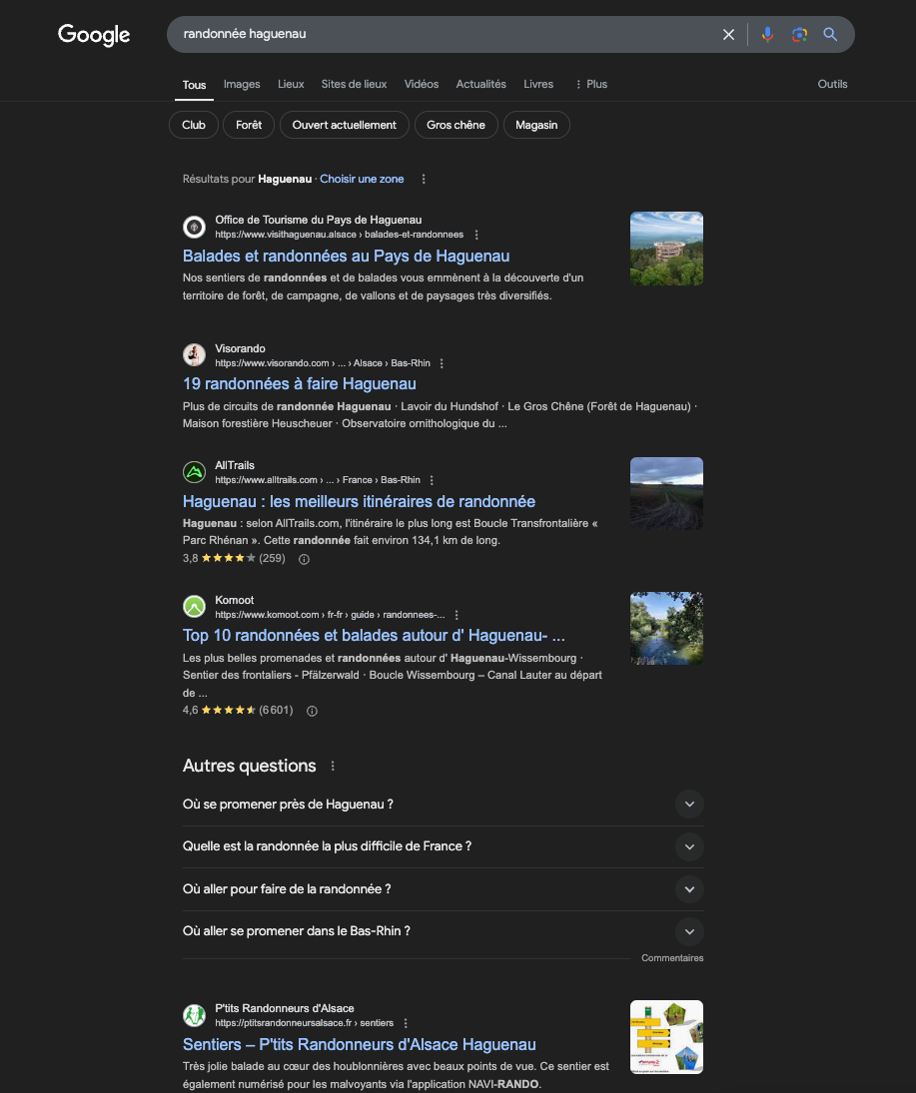Image resolution: width=916 pixels, height=1093 pixels.
Task: Open Autres questions three-dot menu
Action: coord(333,766)
